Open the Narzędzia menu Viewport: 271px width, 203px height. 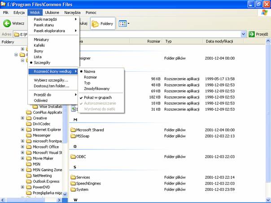coord(72,13)
